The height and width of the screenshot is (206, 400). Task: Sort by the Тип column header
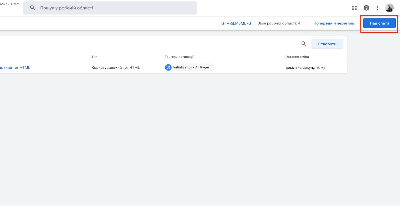point(94,57)
